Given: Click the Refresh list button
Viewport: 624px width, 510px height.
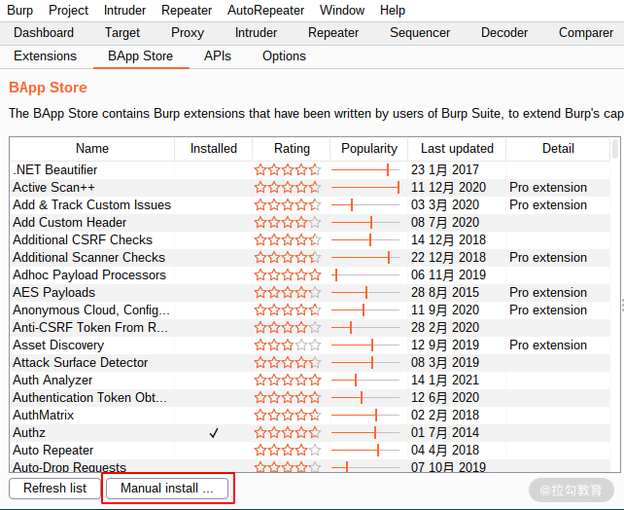Looking at the screenshot, I should (x=55, y=488).
